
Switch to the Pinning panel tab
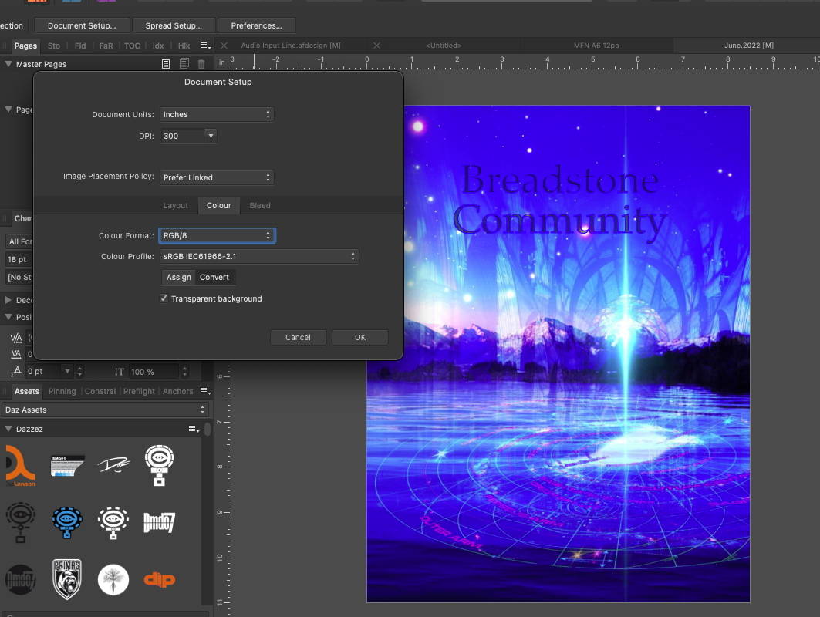point(62,391)
